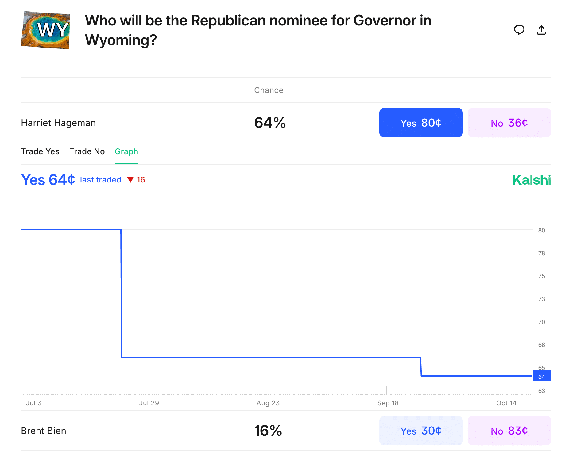Click the red down-triangle price change indicator
This screenshot has width=561, height=460.
tap(130, 180)
